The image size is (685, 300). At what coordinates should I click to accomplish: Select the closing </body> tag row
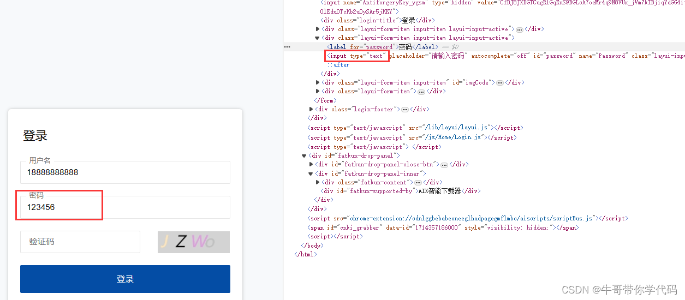pyautogui.click(x=484, y=245)
